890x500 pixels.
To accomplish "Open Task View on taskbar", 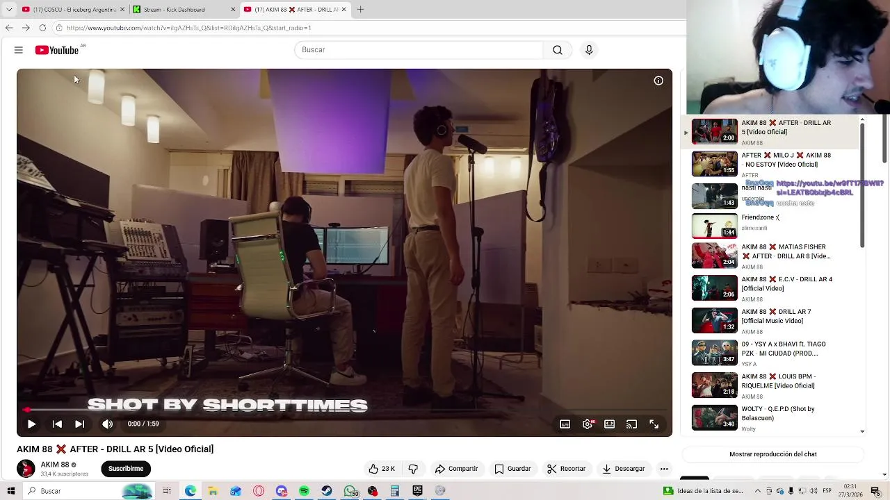I will pos(167,491).
